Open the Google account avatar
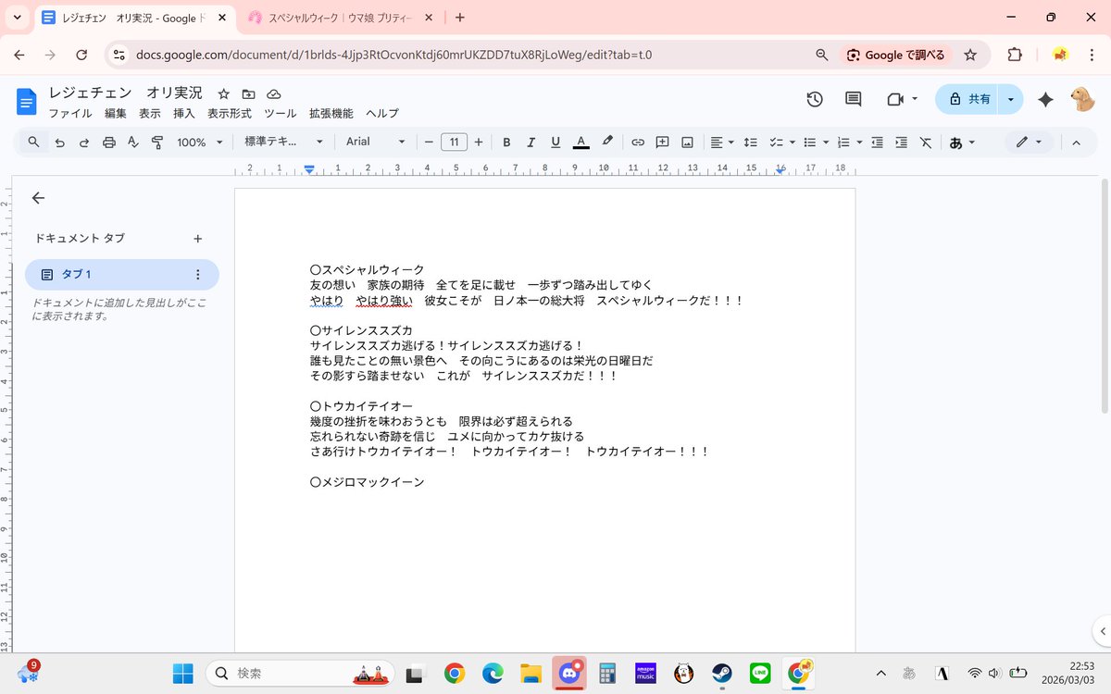 pyautogui.click(x=1082, y=99)
